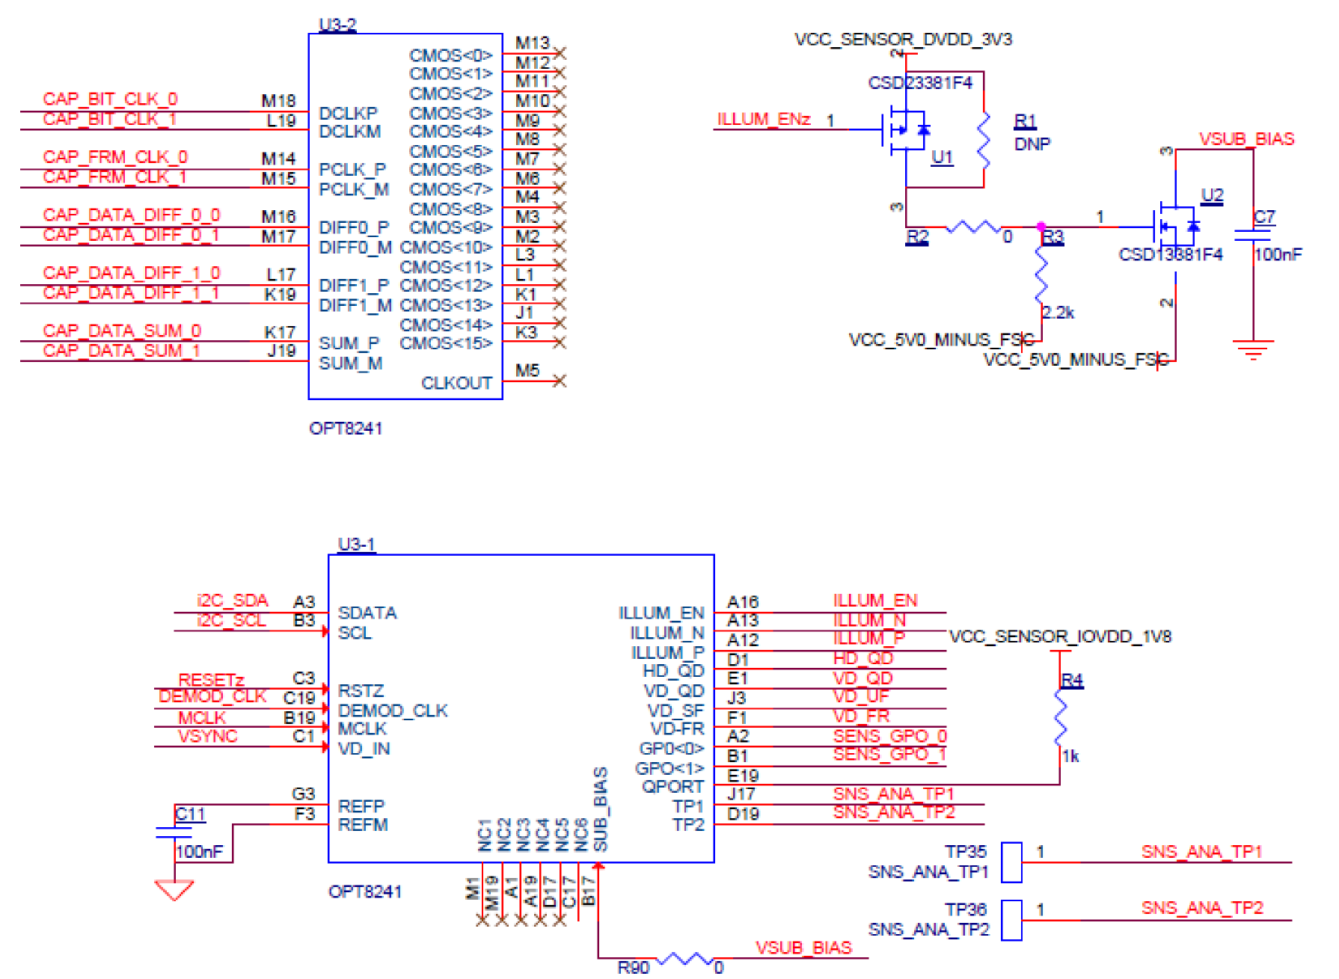Screen dimensions: 1339x979
Task: Click the CLKOUT pin name
Action: [x=456, y=383]
